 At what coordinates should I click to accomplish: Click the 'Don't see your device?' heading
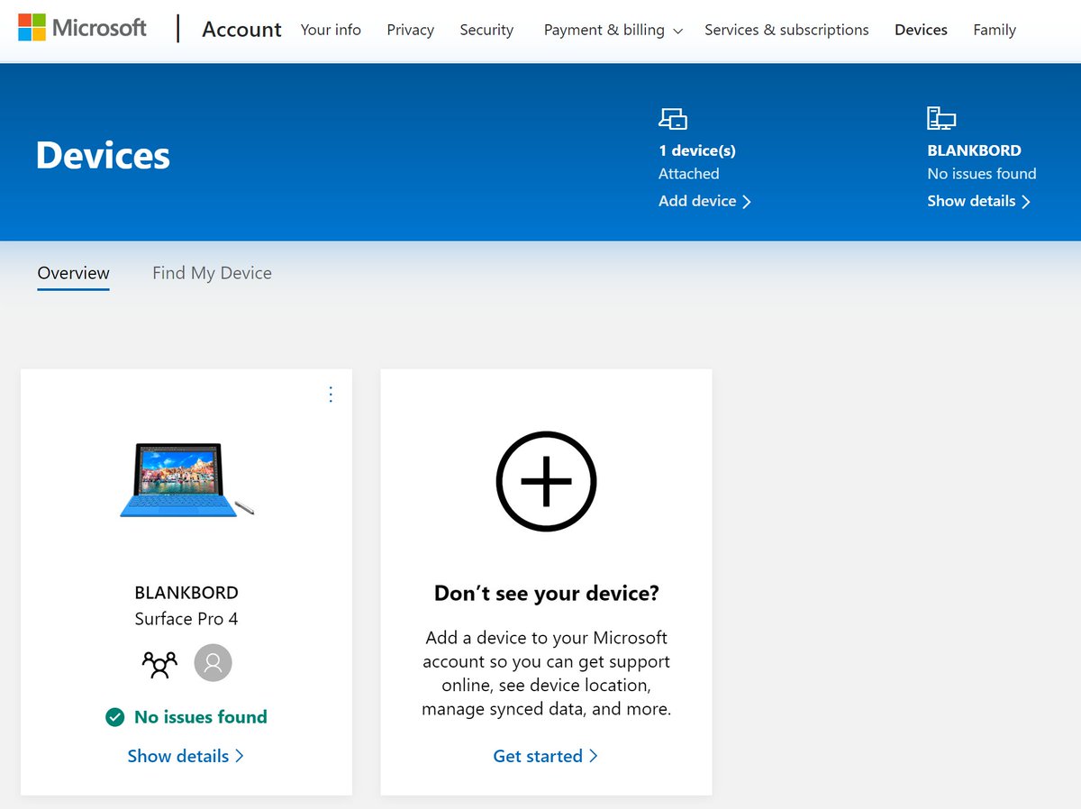click(547, 593)
